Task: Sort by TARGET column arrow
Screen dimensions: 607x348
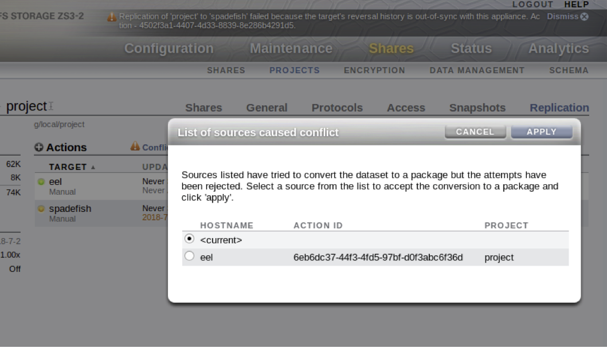Action: pos(93,168)
